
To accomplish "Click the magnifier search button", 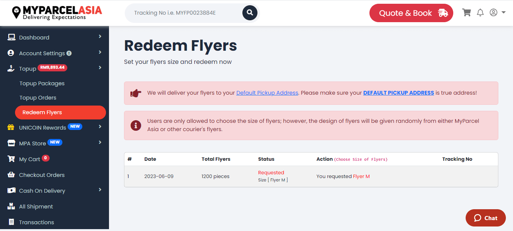I will [250, 13].
